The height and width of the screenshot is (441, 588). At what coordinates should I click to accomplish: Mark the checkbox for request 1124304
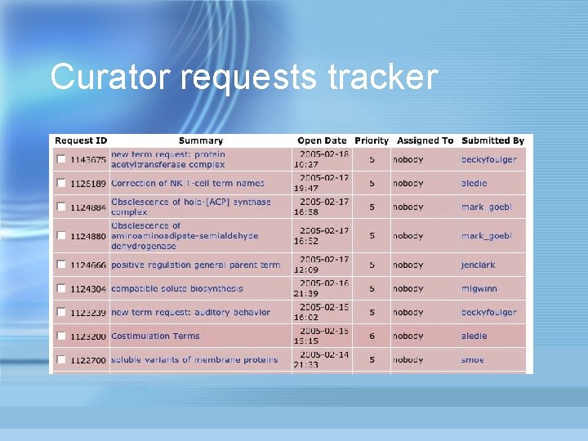tap(61, 288)
